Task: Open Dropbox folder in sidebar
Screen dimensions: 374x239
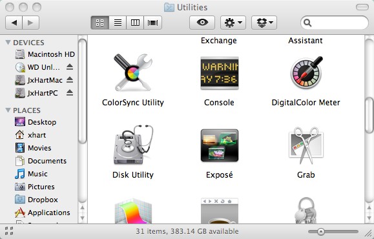Action: [36, 200]
